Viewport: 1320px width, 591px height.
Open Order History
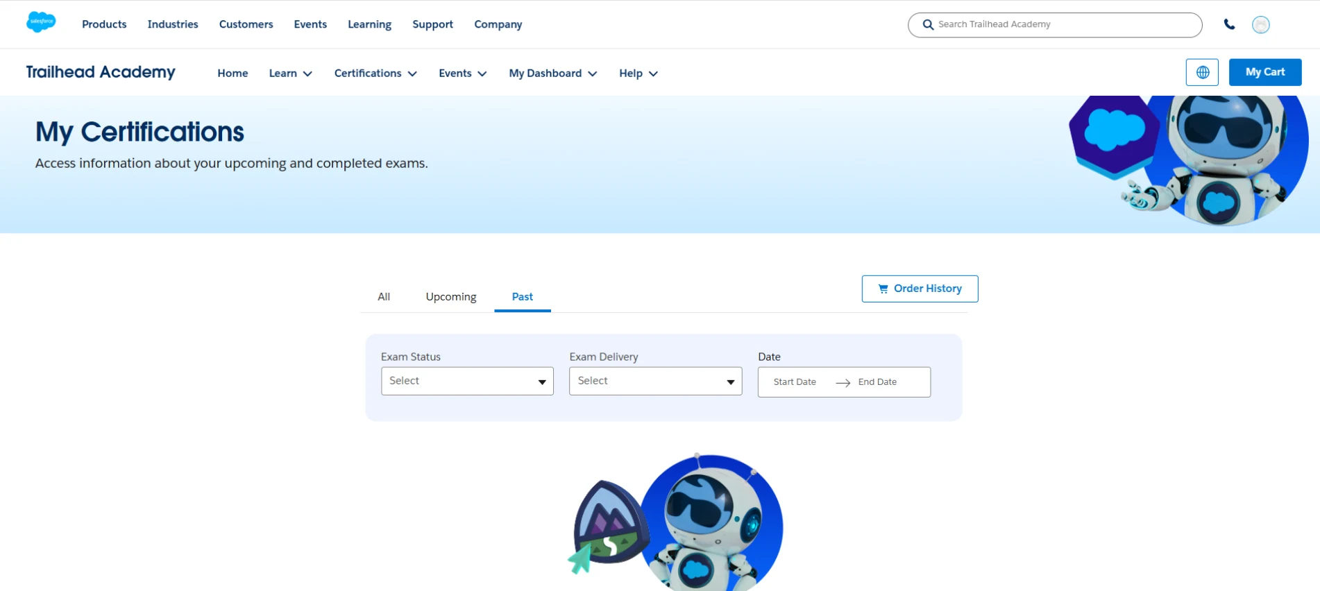(x=920, y=289)
